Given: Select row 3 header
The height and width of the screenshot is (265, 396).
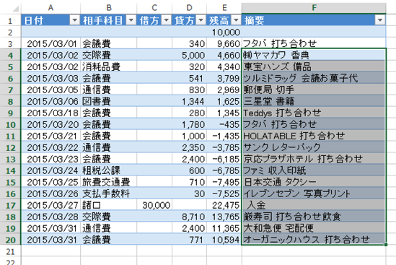Looking at the screenshot, I should [10, 43].
